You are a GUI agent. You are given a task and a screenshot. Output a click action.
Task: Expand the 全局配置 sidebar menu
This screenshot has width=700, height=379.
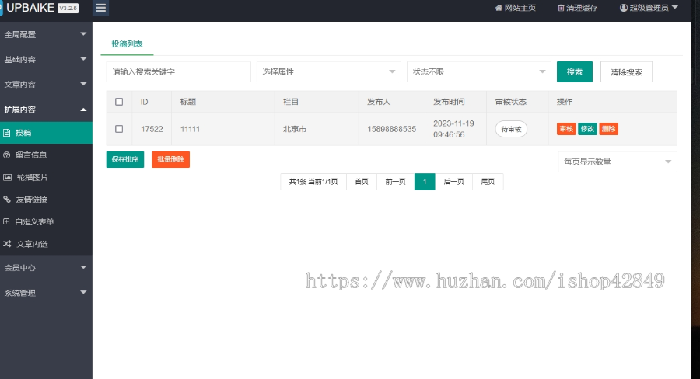(46, 34)
